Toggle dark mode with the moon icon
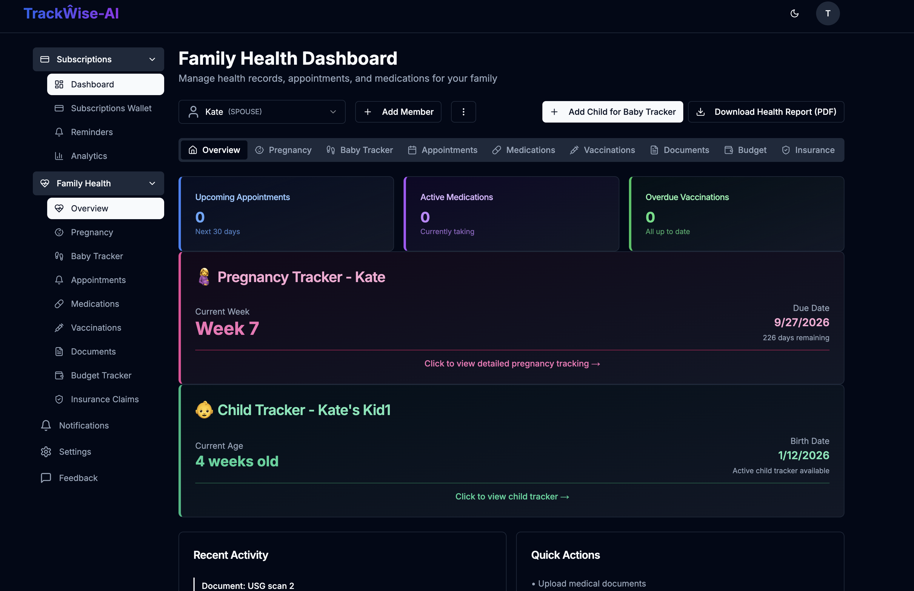Image resolution: width=914 pixels, height=591 pixels. pos(794,13)
